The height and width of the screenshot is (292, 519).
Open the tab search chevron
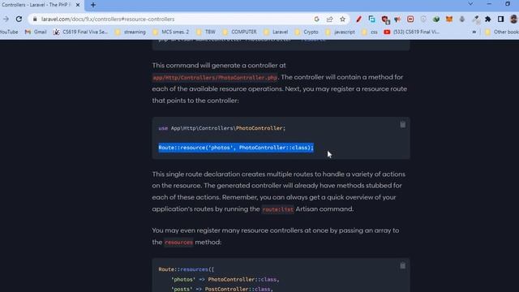pos(470,4)
